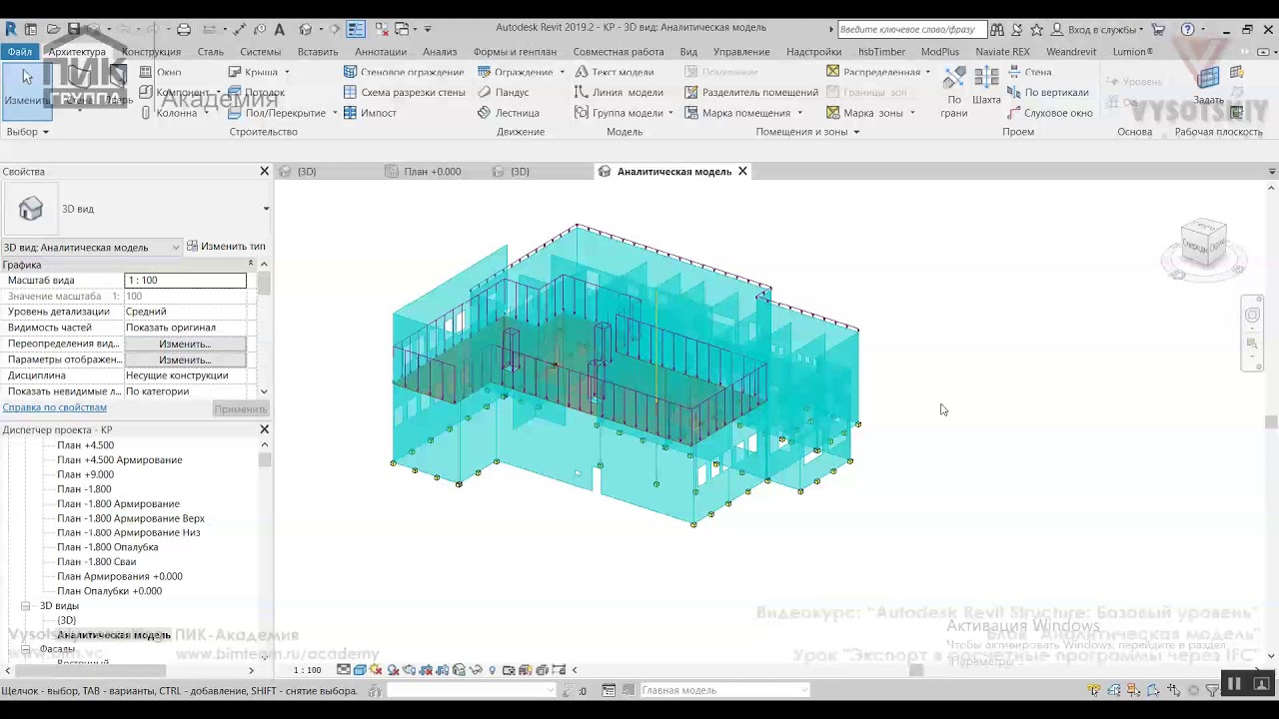Switch to the План +0.000 view tab

point(433,172)
